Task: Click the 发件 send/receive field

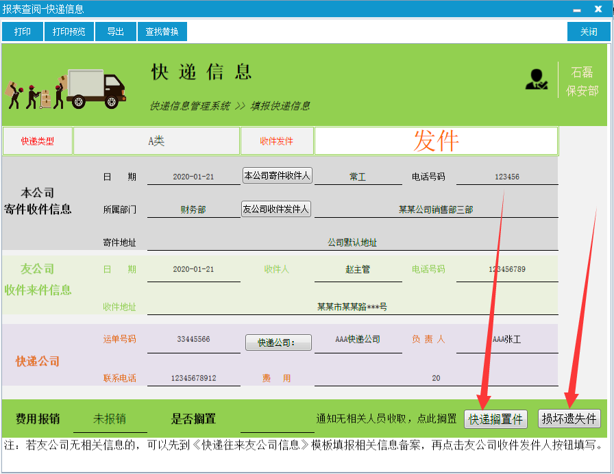Action: (x=437, y=141)
